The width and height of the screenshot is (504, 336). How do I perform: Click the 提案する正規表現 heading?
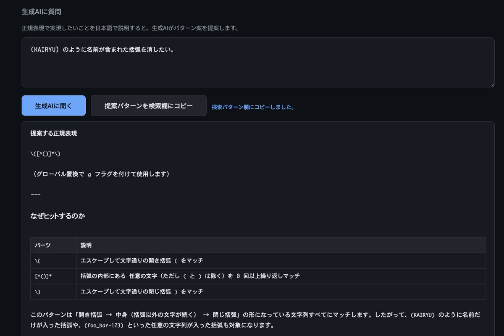pos(53,134)
